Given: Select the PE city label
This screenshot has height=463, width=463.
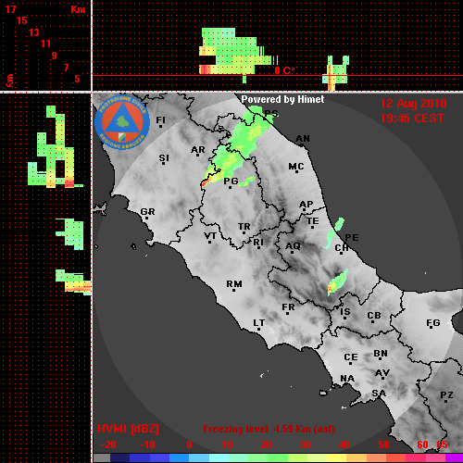Looking at the screenshot, I should [x=352, y=237].
